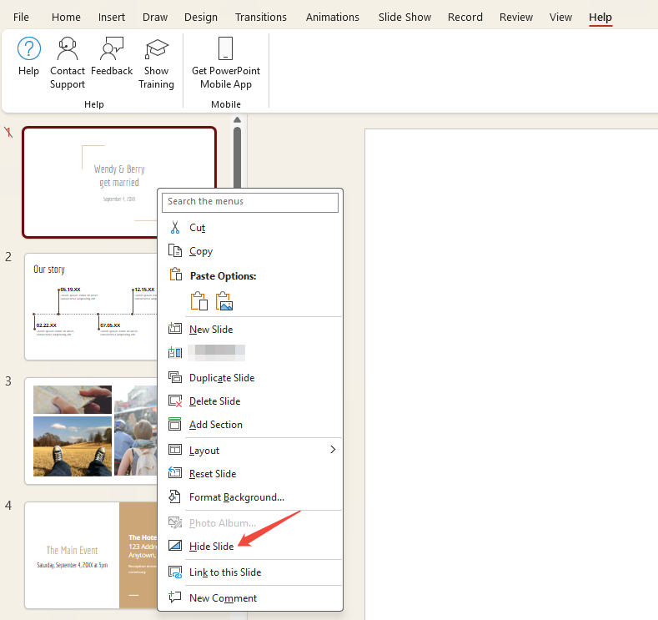Switch to the Draw tab

click(x=155, y=18)
